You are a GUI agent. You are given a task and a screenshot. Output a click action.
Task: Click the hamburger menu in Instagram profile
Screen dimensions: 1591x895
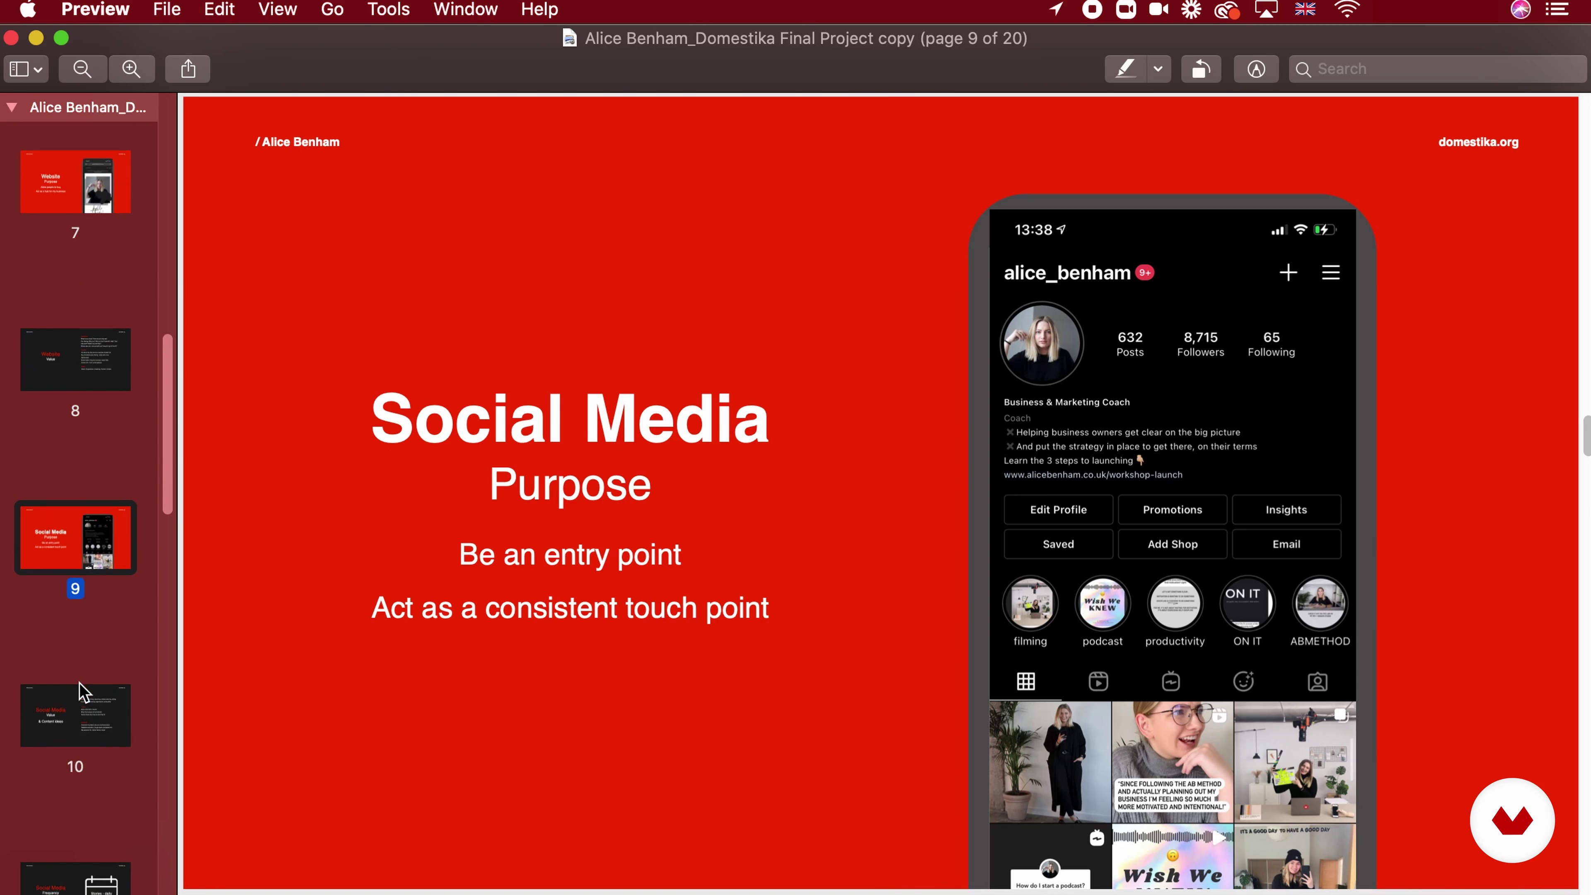point(1330,272)
